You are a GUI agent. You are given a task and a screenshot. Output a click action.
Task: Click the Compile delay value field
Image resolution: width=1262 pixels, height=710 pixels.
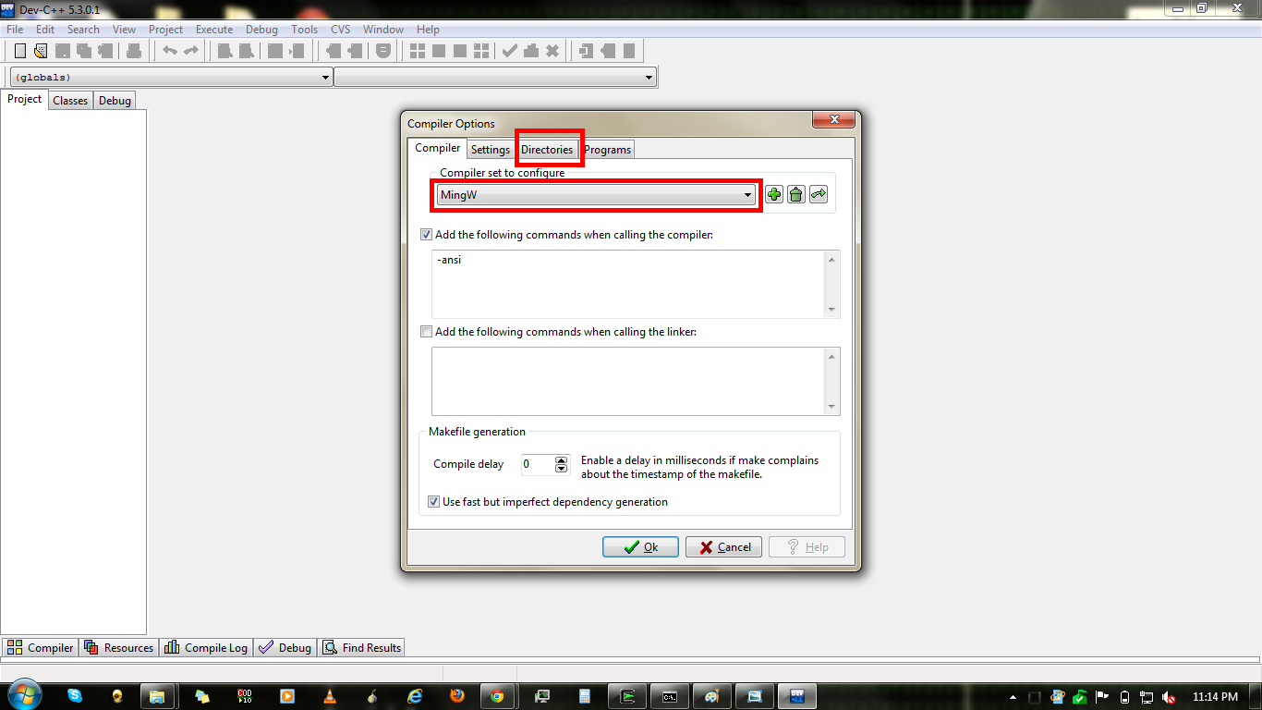(538, 464)
